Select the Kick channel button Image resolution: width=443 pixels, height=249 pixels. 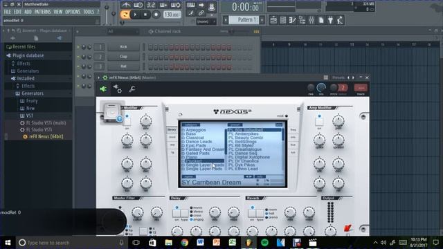click(123, 47)
